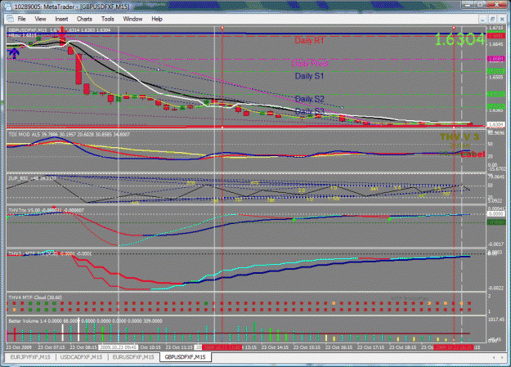Select the Daily S2 label
The height and width of the screenshot is (367, 511).
309,99
